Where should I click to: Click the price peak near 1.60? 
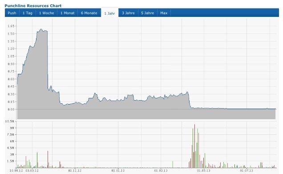(41, 29)
